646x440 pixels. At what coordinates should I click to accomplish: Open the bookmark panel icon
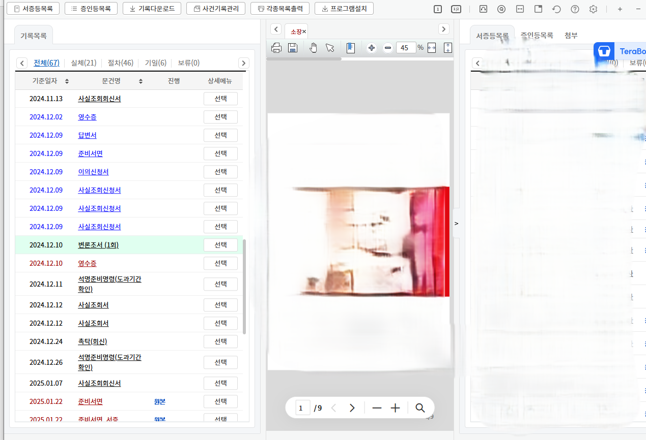[351, 48]
